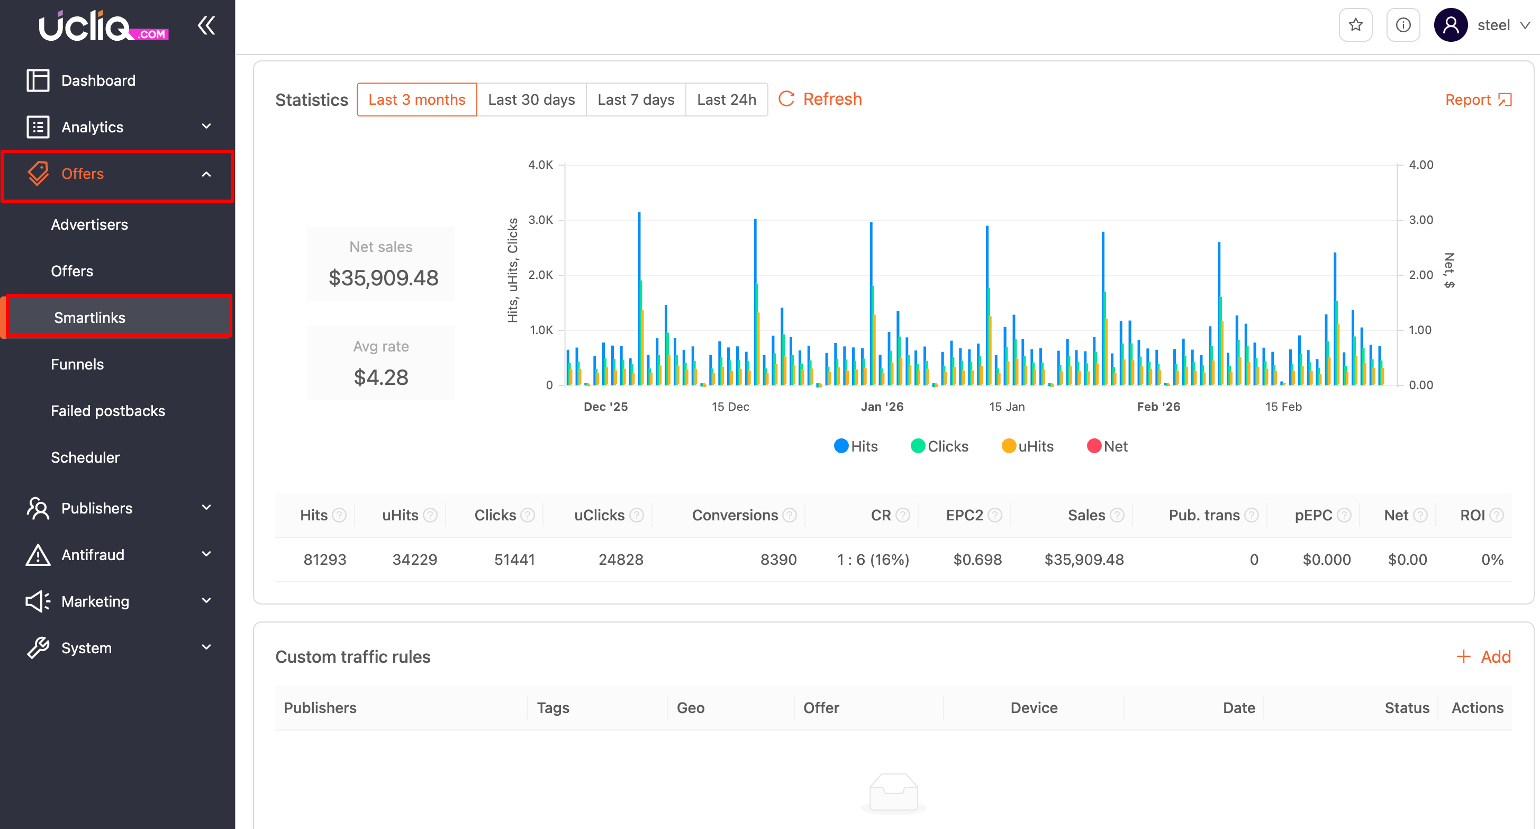This screenshot has height=829, width=1540.
Task: Add a custom traffic rule
Action: [1484, 657]
